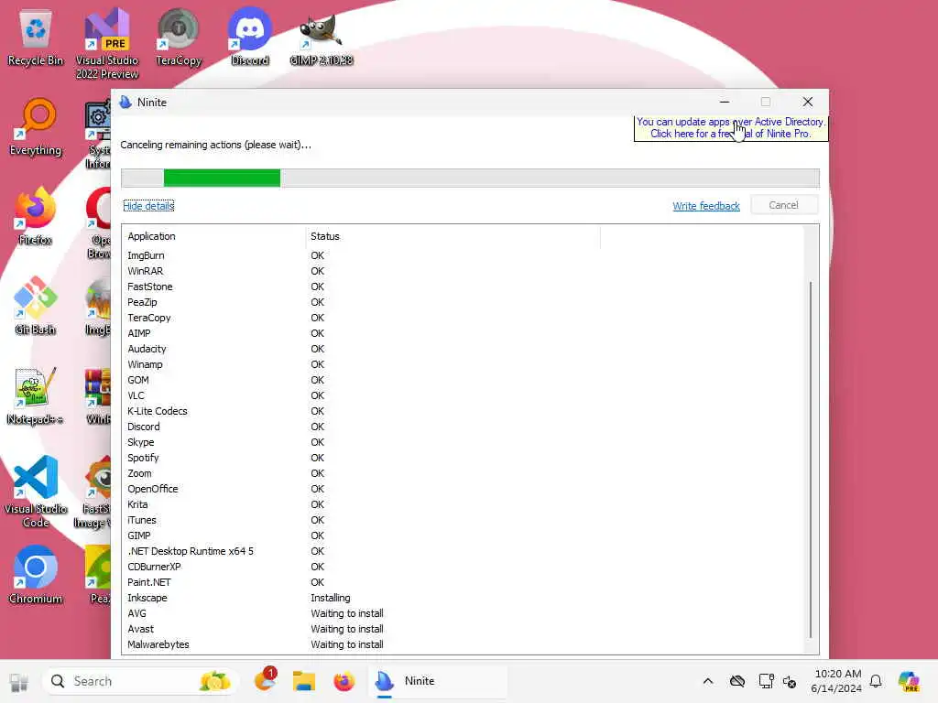This screenshot has width=938, height=703.
Task: Select the Notepad++ desktop icon
Action: pos(36,396)
